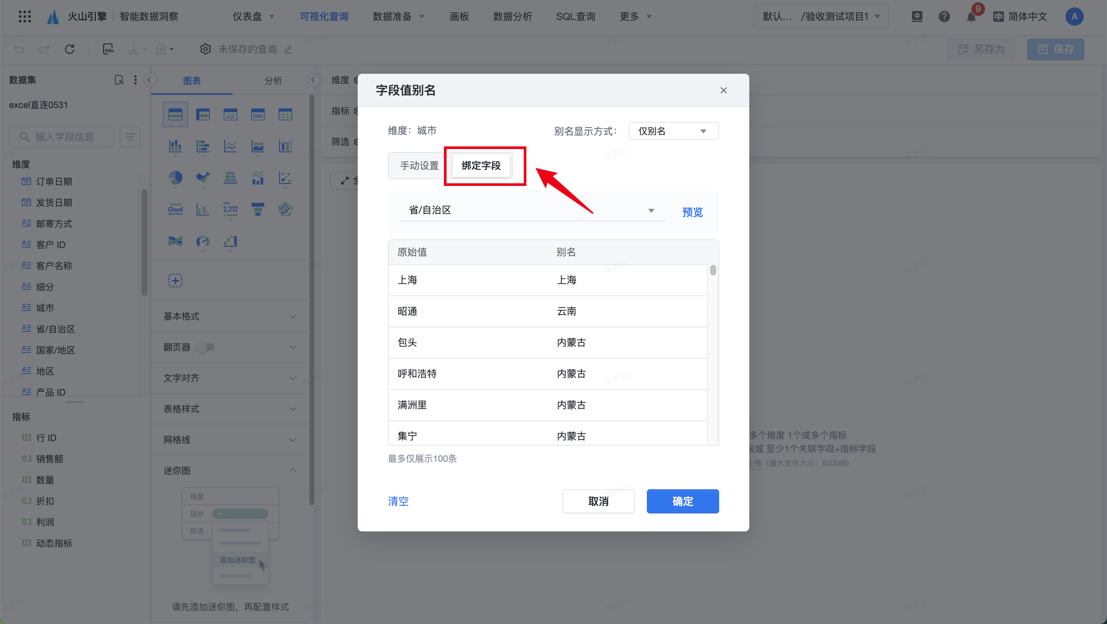Close the 字段值别名 dialog
1107x624 pixels.
point(723,90)
